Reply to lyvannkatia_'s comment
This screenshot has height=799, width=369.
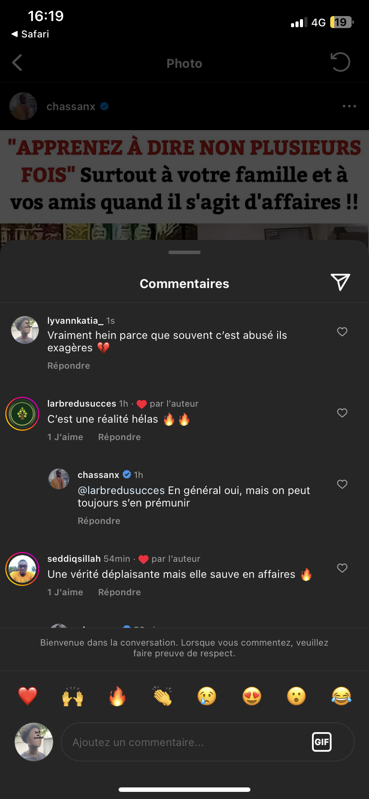tap(69, 366)
